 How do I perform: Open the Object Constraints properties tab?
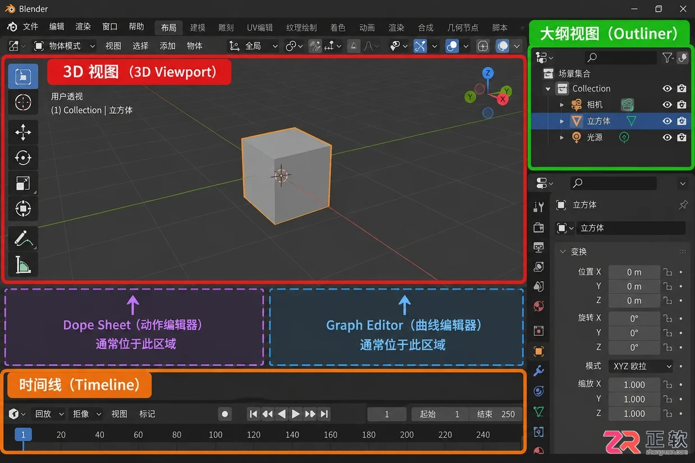[538, 432]
